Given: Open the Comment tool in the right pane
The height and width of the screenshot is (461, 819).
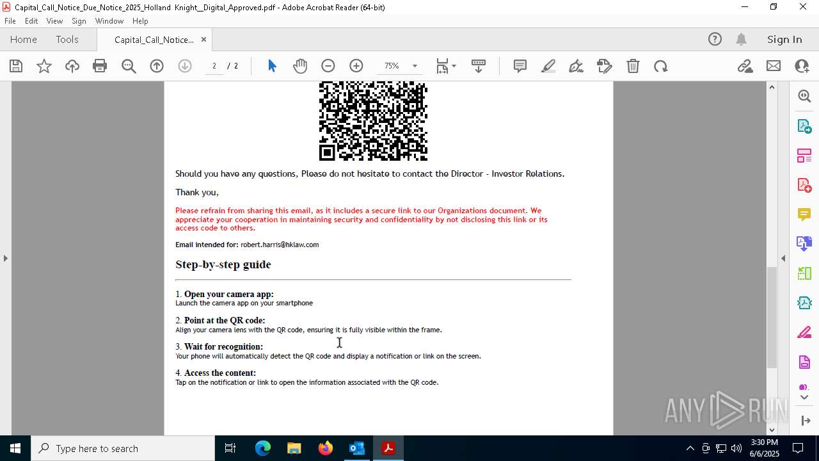Looking at the screenshot, I should (x=804, y=214).
